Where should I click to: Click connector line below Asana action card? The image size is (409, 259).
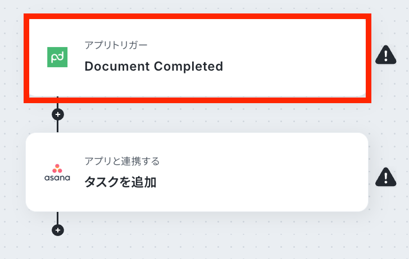click(x=58, y=218)
